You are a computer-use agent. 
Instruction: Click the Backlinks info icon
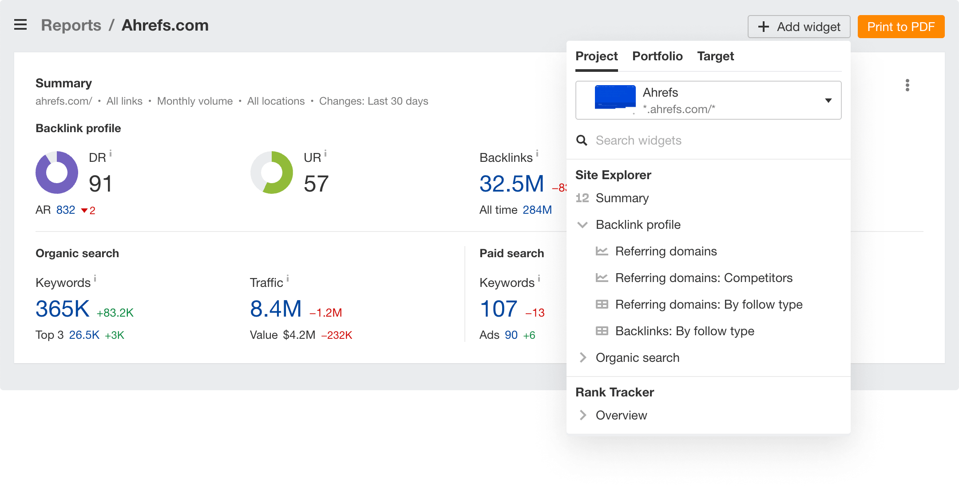(x=537, y=153)
